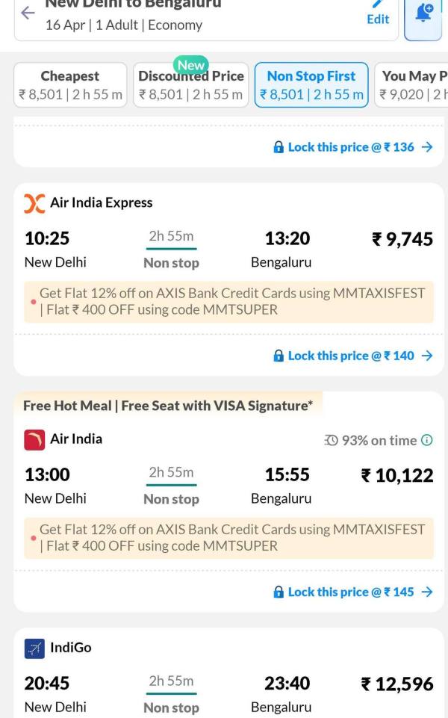Tap the price alert bell icon
This screenshot has width=448, height=718.
click(x=424, y=13)
